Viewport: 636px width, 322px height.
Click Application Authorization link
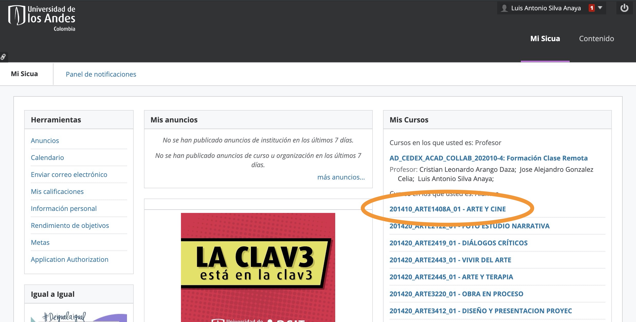tap(69, 260)
